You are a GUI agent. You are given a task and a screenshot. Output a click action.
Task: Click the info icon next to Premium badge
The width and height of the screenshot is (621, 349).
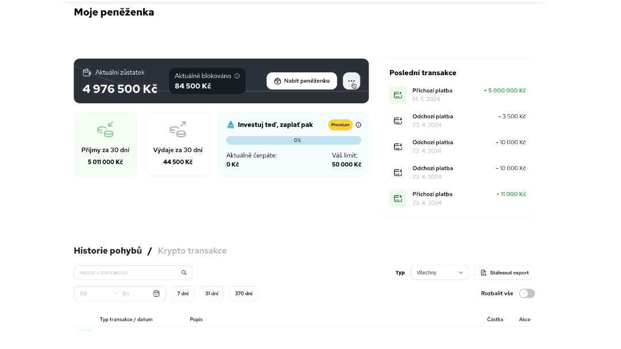coord(358,125)
